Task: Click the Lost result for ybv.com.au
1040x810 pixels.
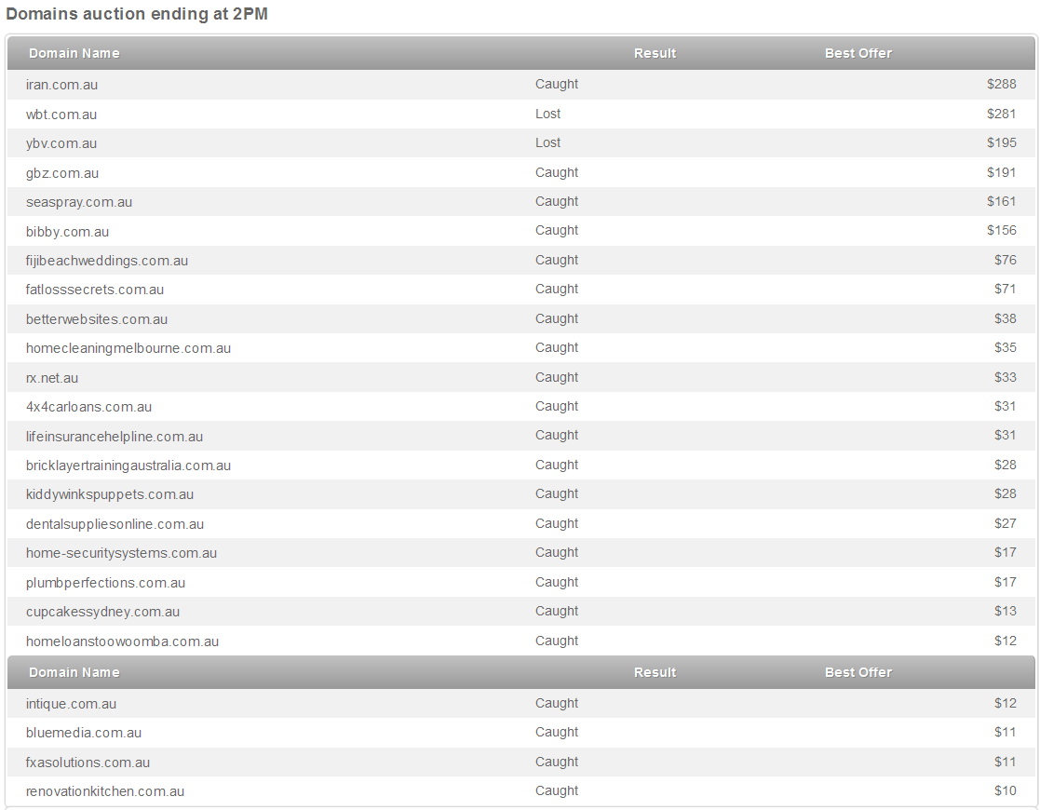Action: click(x=547, y=142)
